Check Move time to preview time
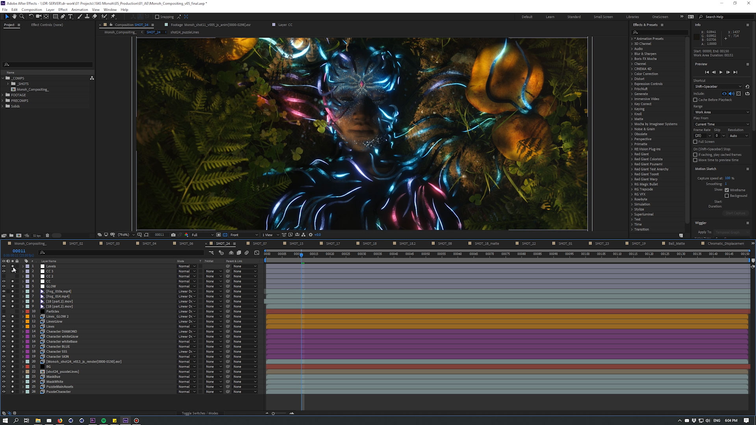This screenshot has height=425, width=756. click(x=695, y=160)
